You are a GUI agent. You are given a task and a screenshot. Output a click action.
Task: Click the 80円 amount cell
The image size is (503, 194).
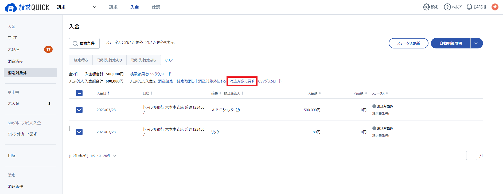pos(317,132)
